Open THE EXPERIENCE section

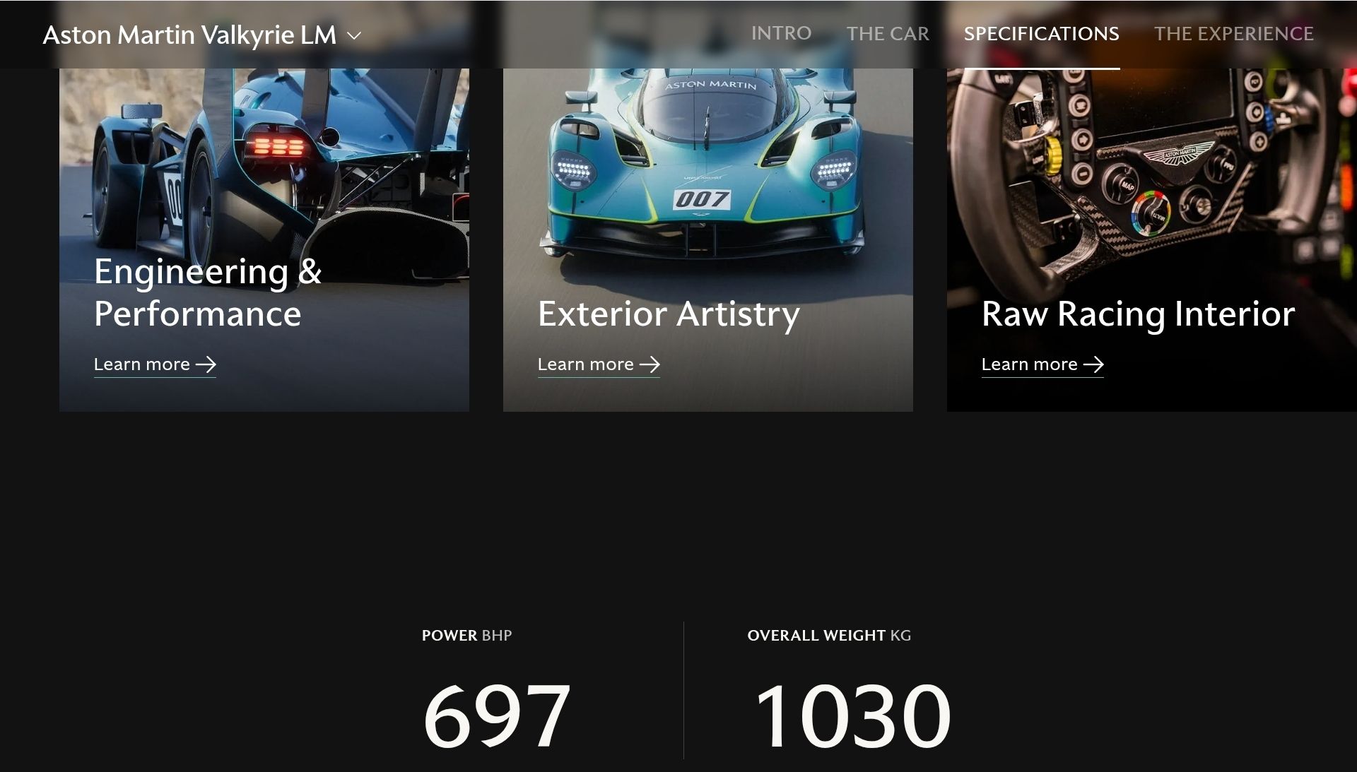point(1233,33)
